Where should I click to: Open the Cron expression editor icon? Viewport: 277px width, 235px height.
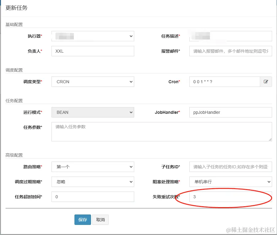(x=266, y=82)
